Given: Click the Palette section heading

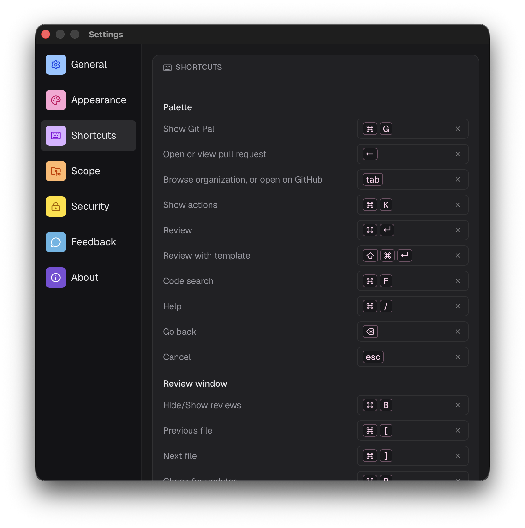Looking at the screenshot, I should coord(177,107).
